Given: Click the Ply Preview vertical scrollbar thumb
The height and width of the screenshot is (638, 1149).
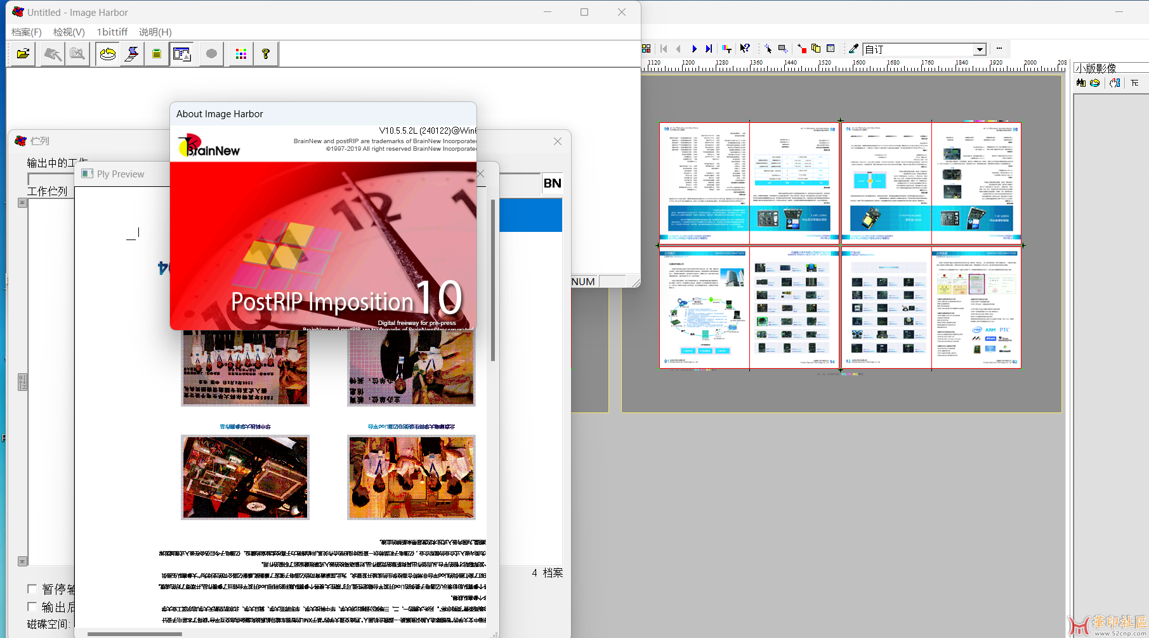Looking at the screenshot, I should point(493,279).
